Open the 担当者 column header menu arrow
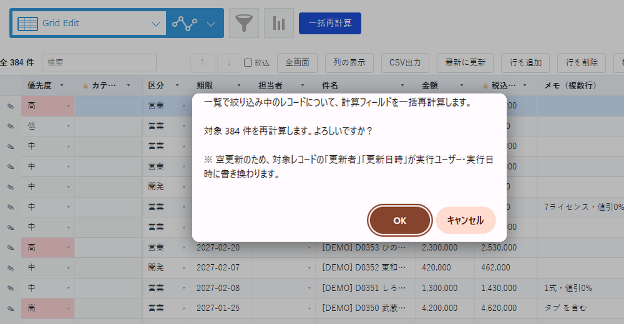The width and height of the screenshot is (624, 324). tap(303, 85)
